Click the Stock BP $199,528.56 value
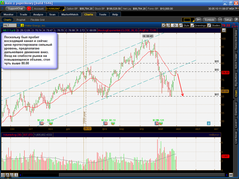The width and height of the screenshot is (239, 179). (114, 9)
